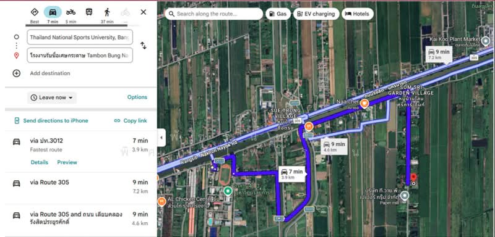Select the route via Route 305

point(81,188)
